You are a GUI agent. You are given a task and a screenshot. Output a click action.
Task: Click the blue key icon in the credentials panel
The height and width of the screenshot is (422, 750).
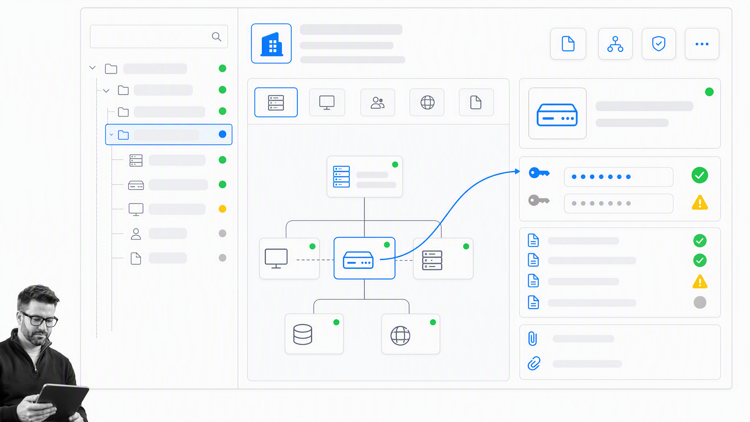539,173
